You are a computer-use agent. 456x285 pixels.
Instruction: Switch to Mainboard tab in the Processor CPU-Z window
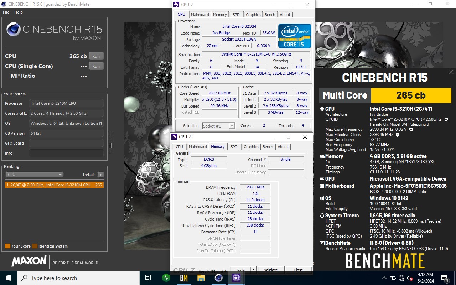point(200,15)
